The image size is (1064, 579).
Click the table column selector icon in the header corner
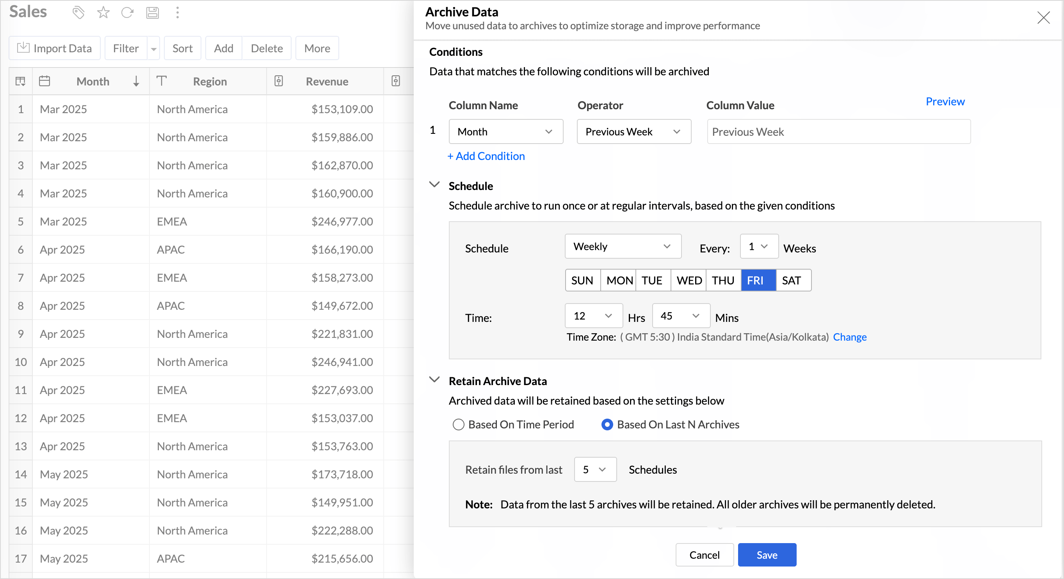(x=20, y=82)
